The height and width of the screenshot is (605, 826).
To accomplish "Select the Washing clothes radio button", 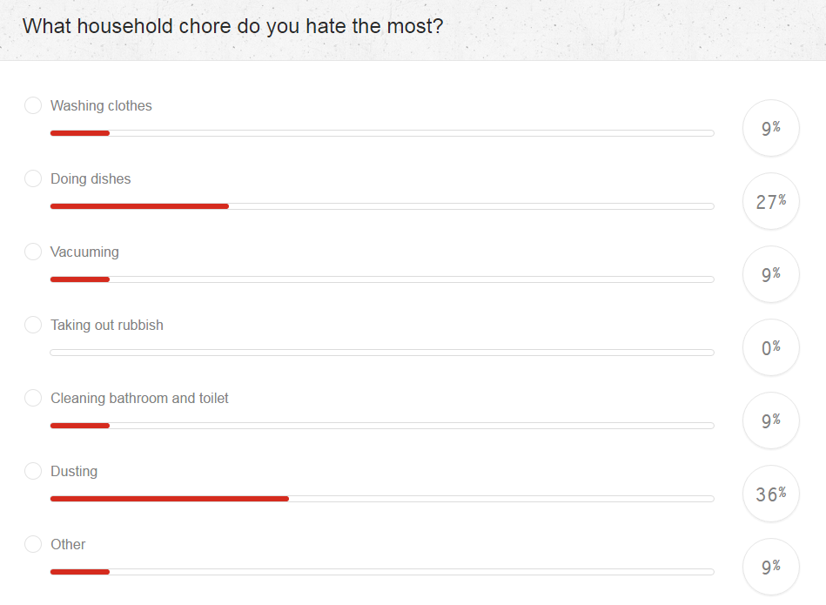I will [x=33, y=104].
